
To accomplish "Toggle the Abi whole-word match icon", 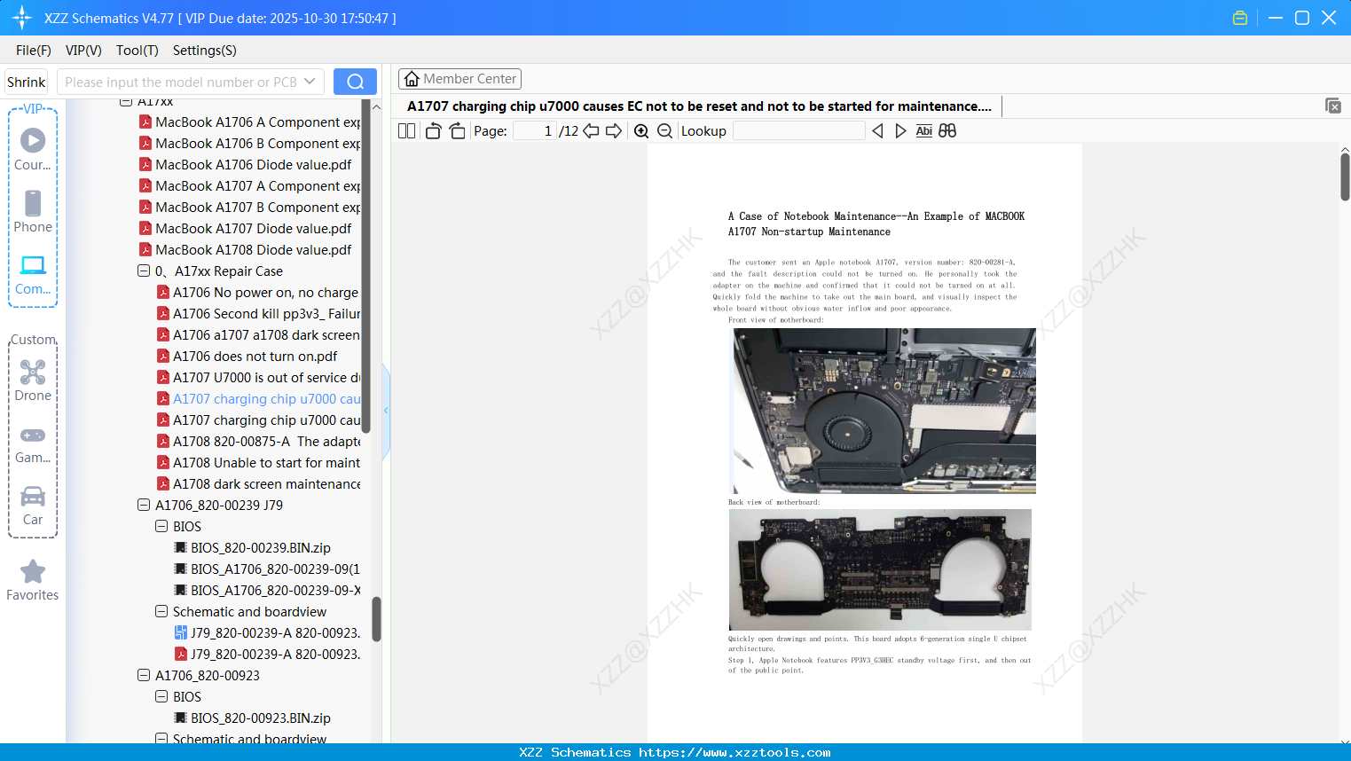I will pos(923,131).
